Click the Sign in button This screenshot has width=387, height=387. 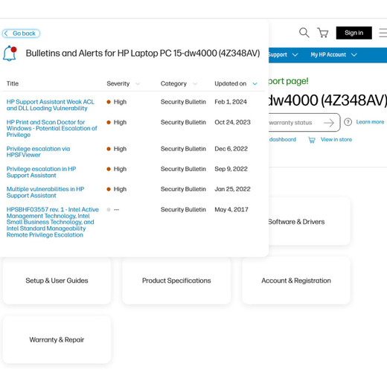coord(354,33)
